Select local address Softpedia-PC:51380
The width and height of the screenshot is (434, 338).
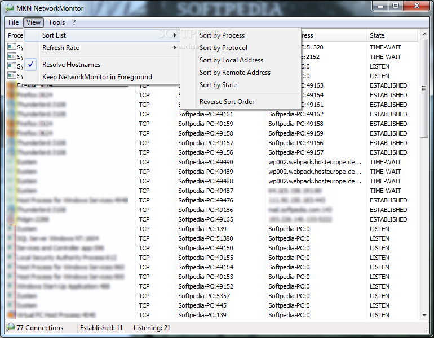[x=206, y=238]
